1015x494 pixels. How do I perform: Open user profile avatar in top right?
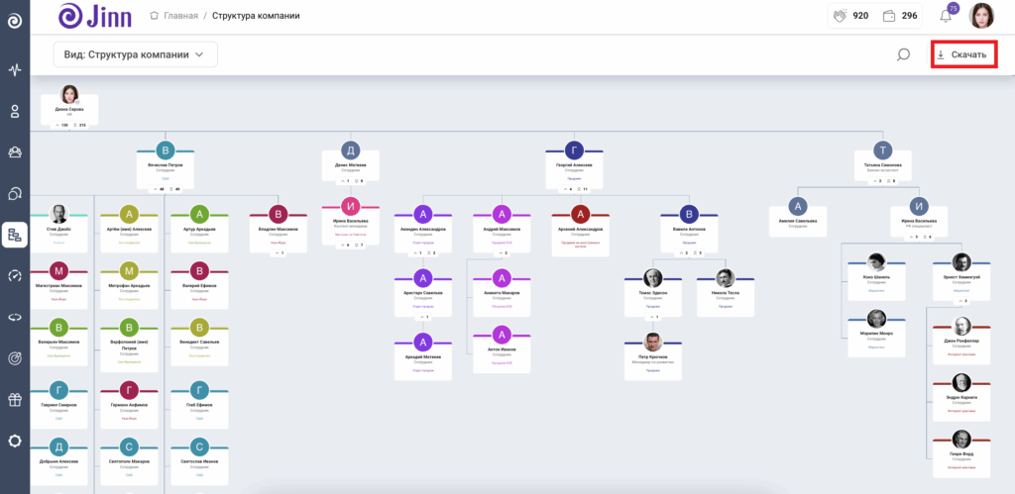(x=981, y=16)
